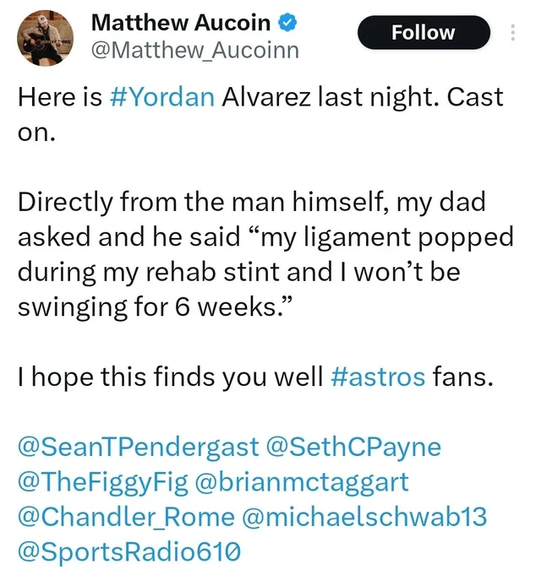Visit the @SethCPayne mention
The height and width of the screenshot is (586, 541).
(353, 447)
